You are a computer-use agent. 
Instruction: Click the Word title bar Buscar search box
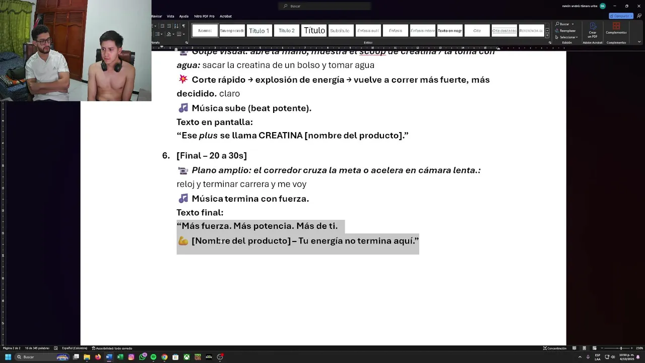click(325, 6)
